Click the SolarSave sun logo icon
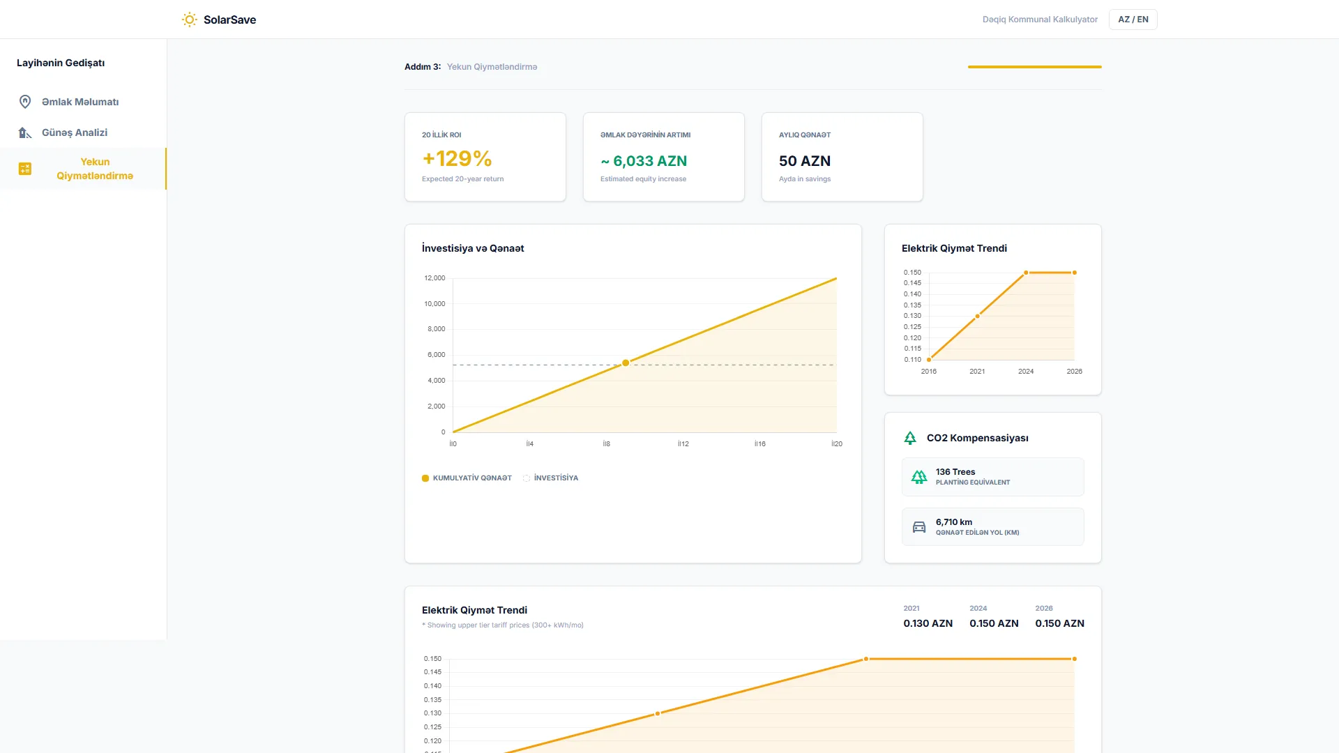1339x753 pixels. pos(189,20)
